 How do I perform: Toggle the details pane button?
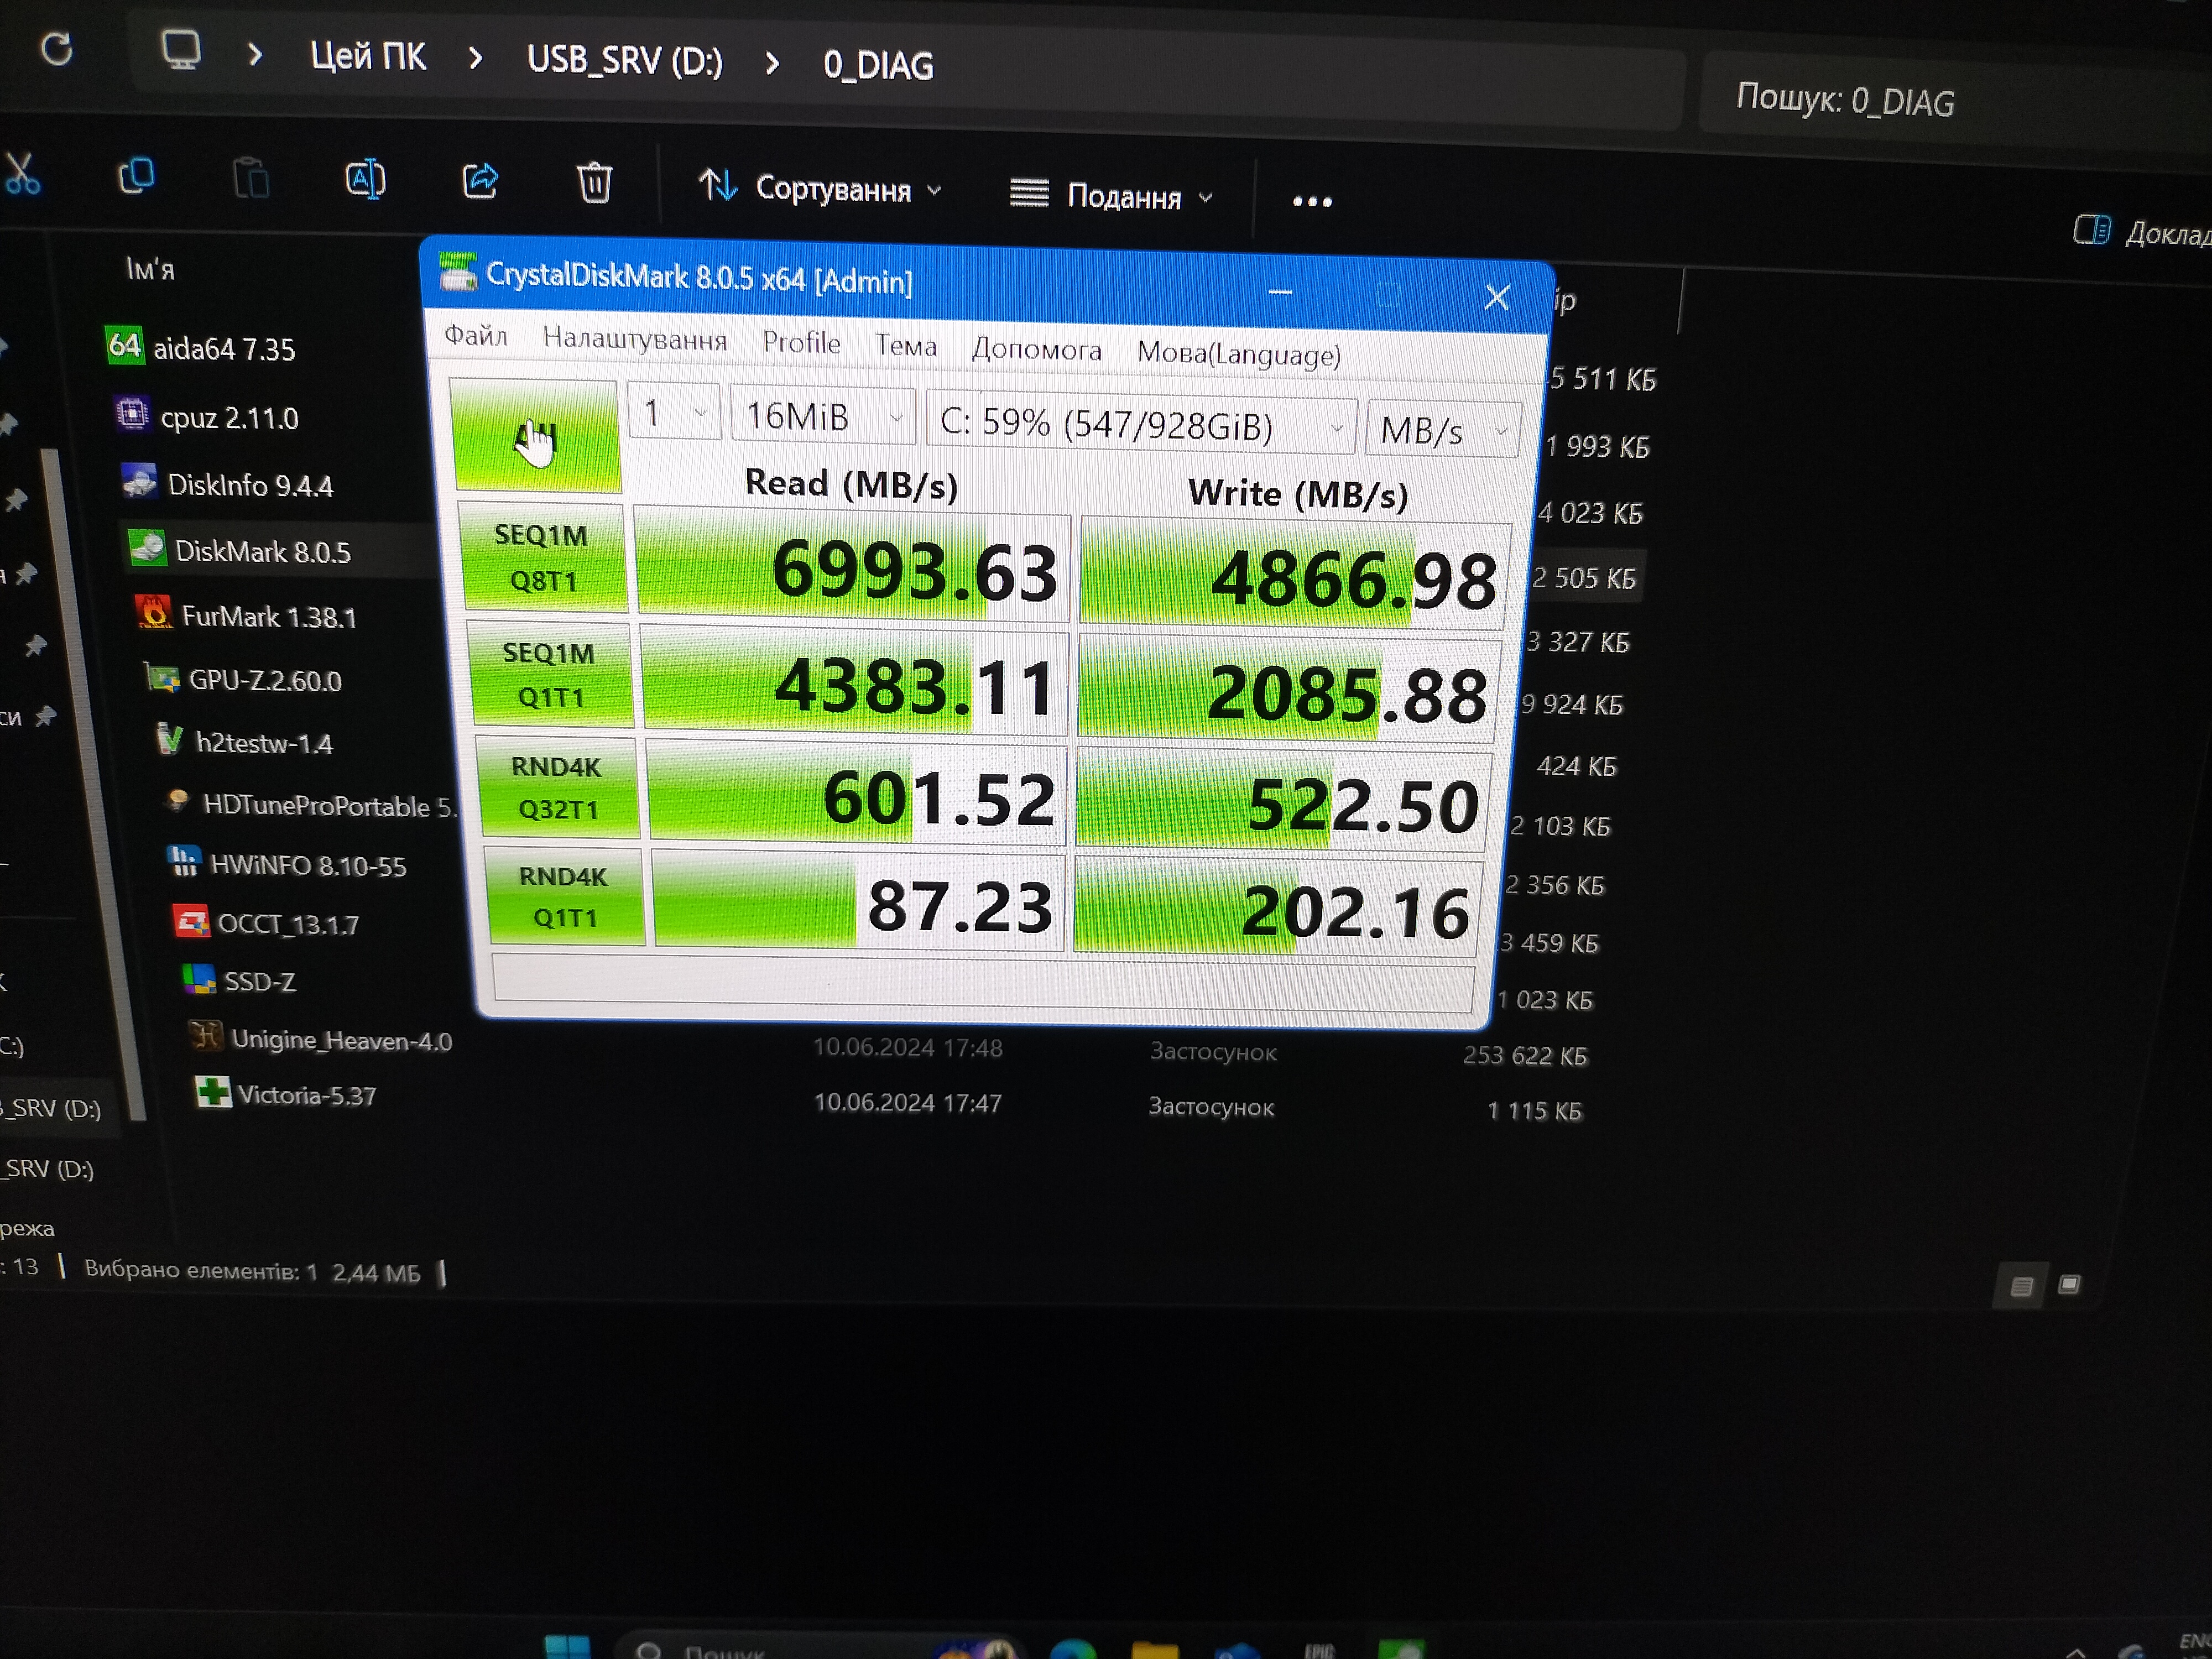pos(2091,231)
